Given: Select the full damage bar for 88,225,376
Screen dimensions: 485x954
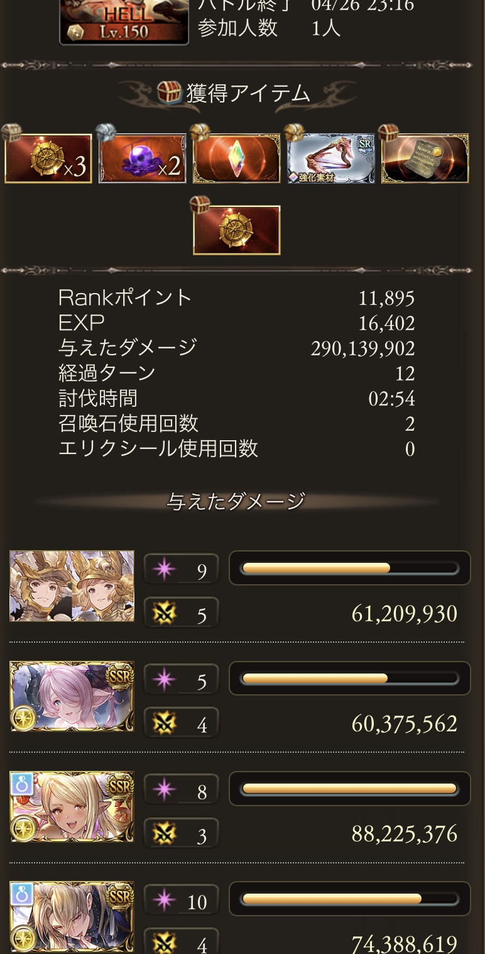Looking at the screenshot, I should 350,789.
